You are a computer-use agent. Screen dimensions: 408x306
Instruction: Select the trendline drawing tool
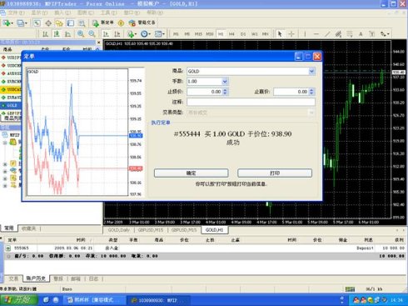pos(327,34)
